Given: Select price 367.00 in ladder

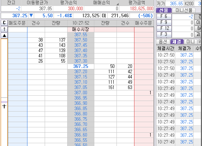Looking at the screenshot, I should [81, 93].
